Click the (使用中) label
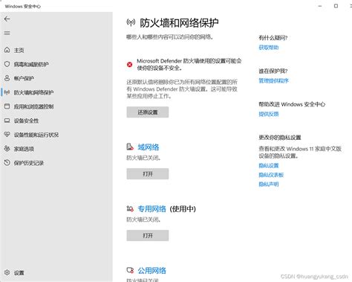The width and height of the screenshot is (352, 282). 183,209
